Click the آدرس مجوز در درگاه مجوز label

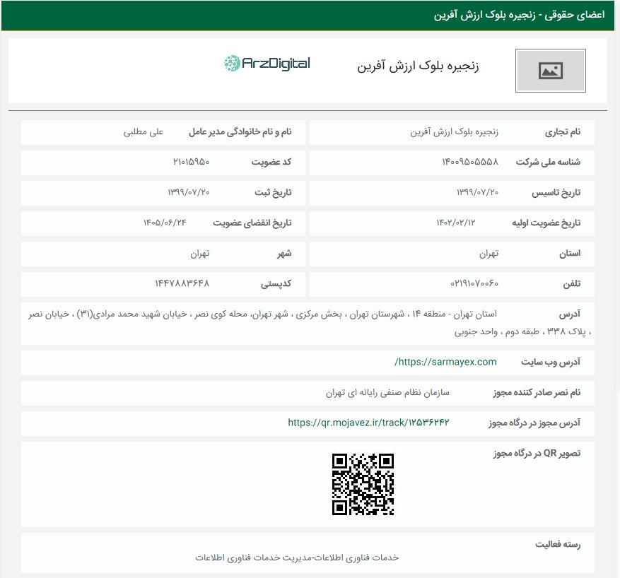[x=534, y=423]
